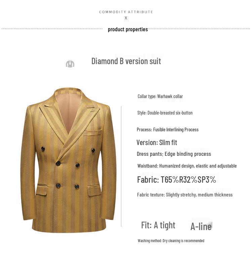
Task: Click the vertical divider line beside blazer
Action: point(121,166)
